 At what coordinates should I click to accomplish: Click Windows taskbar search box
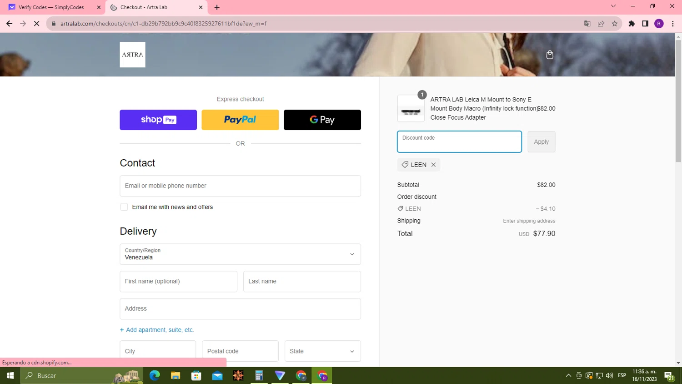click(82, 375)
